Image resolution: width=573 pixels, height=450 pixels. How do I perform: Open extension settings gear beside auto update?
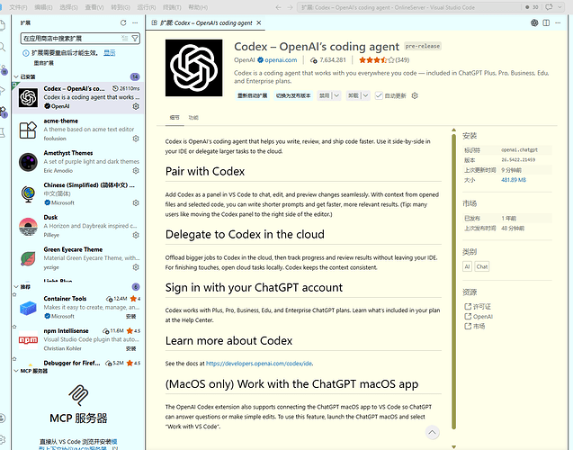pos(415,95)
